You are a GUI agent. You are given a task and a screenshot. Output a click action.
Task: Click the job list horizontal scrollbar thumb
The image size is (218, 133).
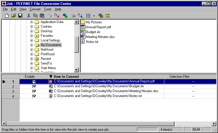[x=90, y=124]
